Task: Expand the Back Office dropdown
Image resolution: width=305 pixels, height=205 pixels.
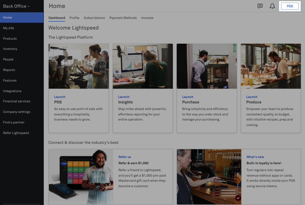Action: coord(16,6)
